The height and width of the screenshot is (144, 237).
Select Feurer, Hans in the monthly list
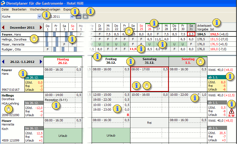11,34
